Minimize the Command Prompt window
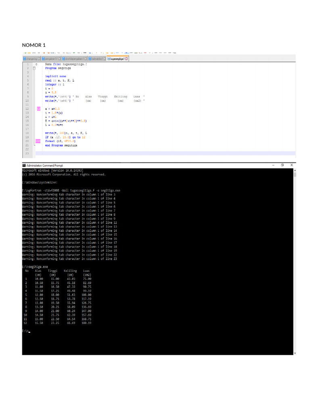This screenshot has width=310, height=413. 273,165
